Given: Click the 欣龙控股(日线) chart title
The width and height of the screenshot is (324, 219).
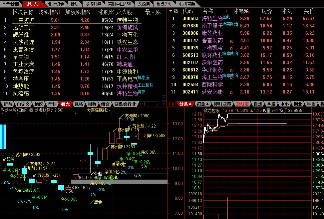Looking at the screenshot, I should click(14, 110).
